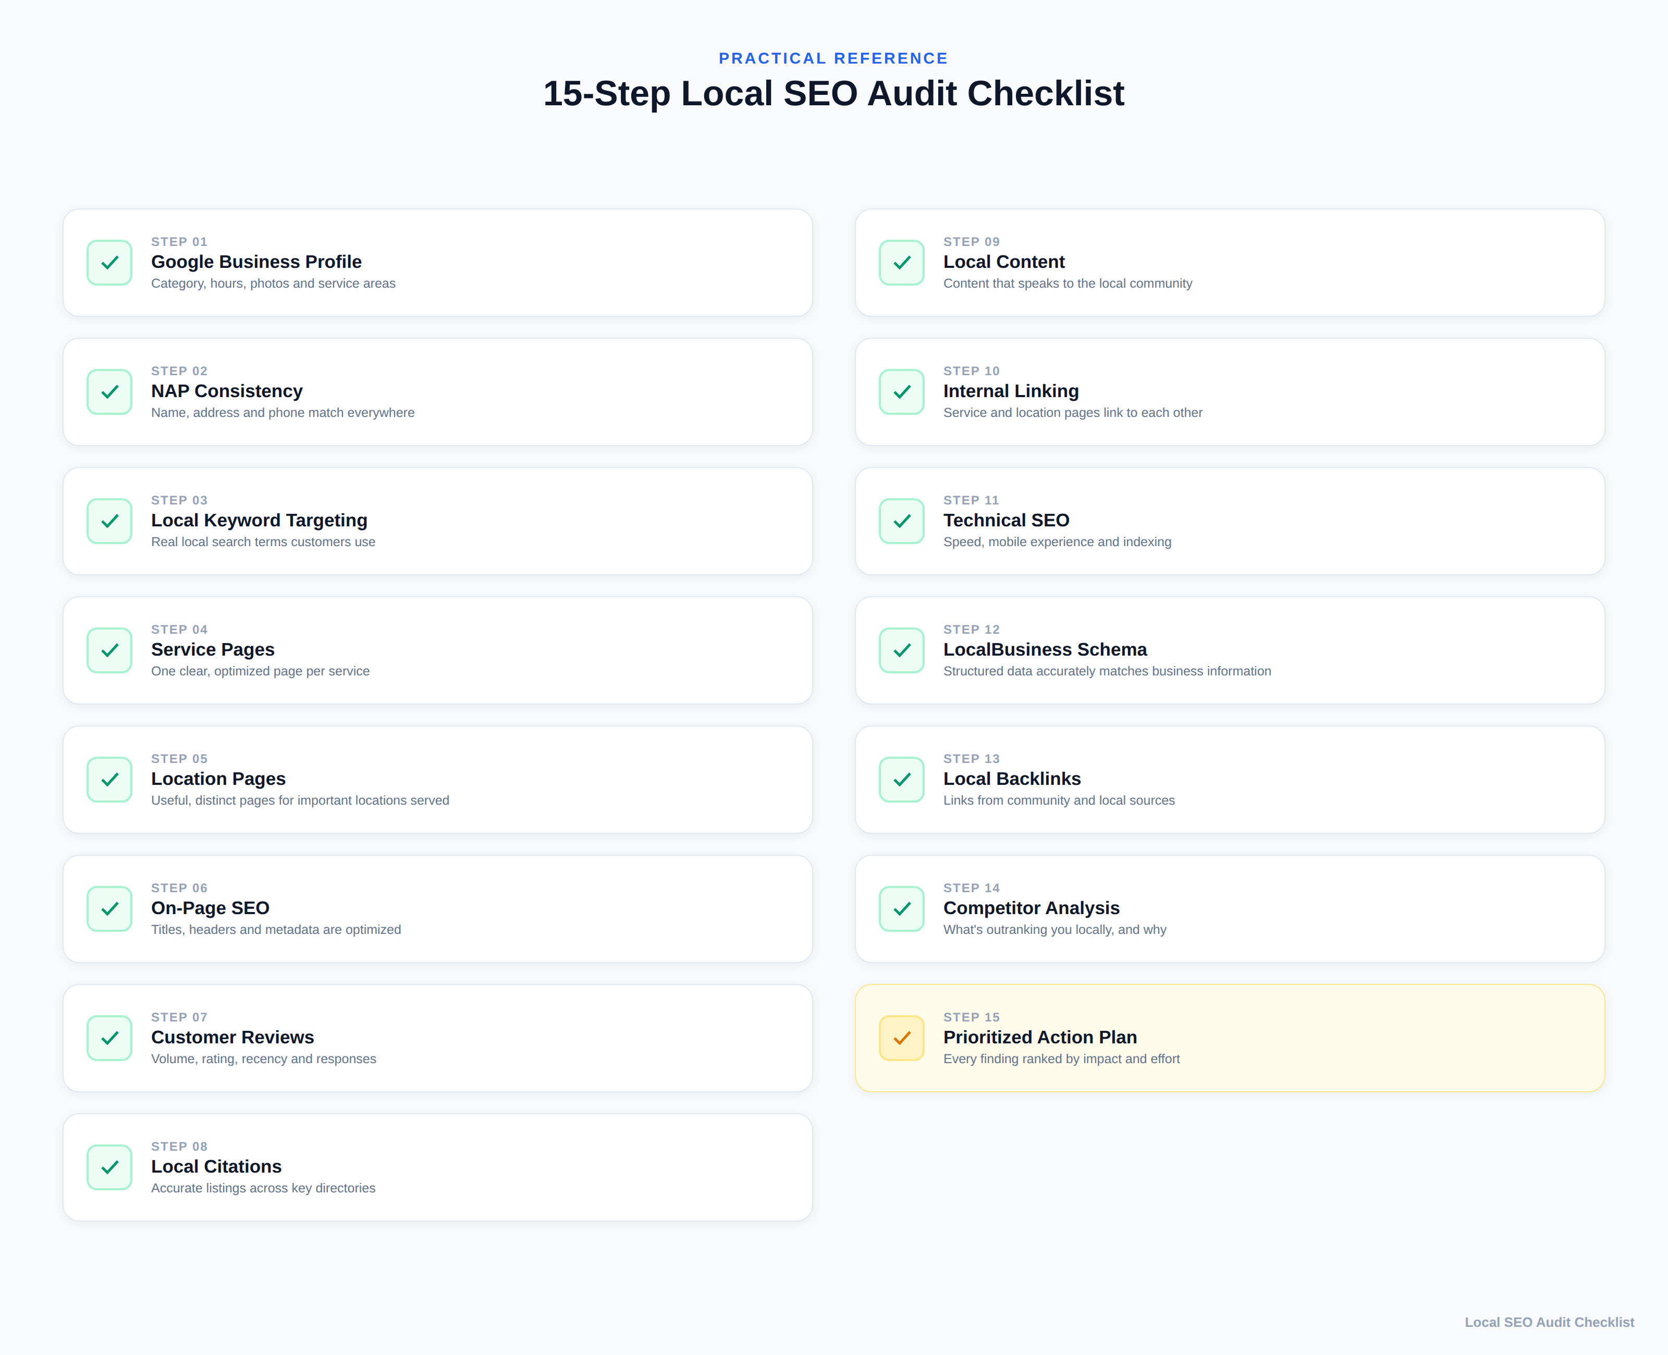
Task: Click 'One clear, optimized page per service'
Action: 260,671
